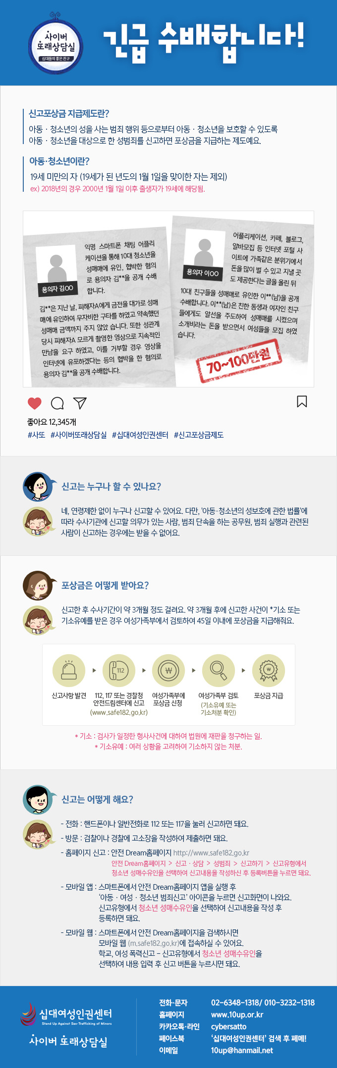This screenshot has width=337, height=1068.
Task: Click the #사이버또래상담실 hashtag
Action: 78,435
